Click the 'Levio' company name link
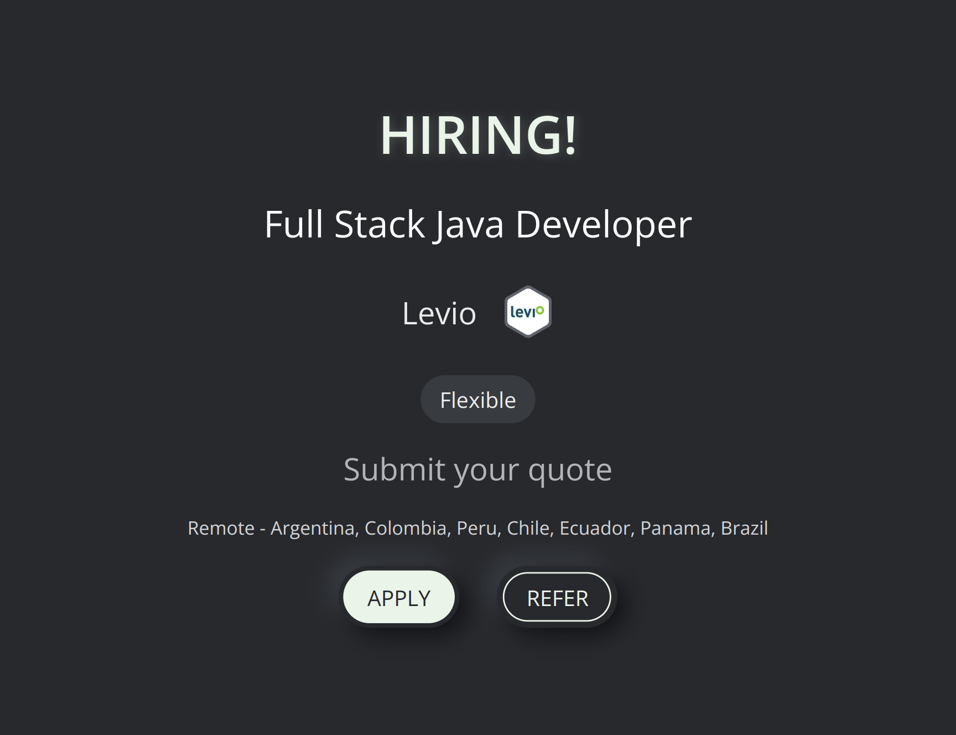Image resolution: width=956 pixels, height=735 pixels. [x=440, y=312]
